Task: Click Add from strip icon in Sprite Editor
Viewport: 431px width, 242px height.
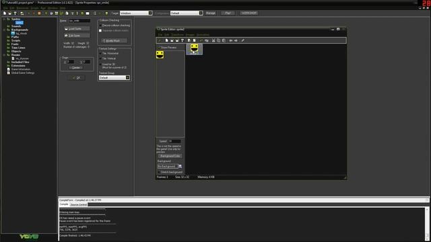Action: [x=195, y=40]
